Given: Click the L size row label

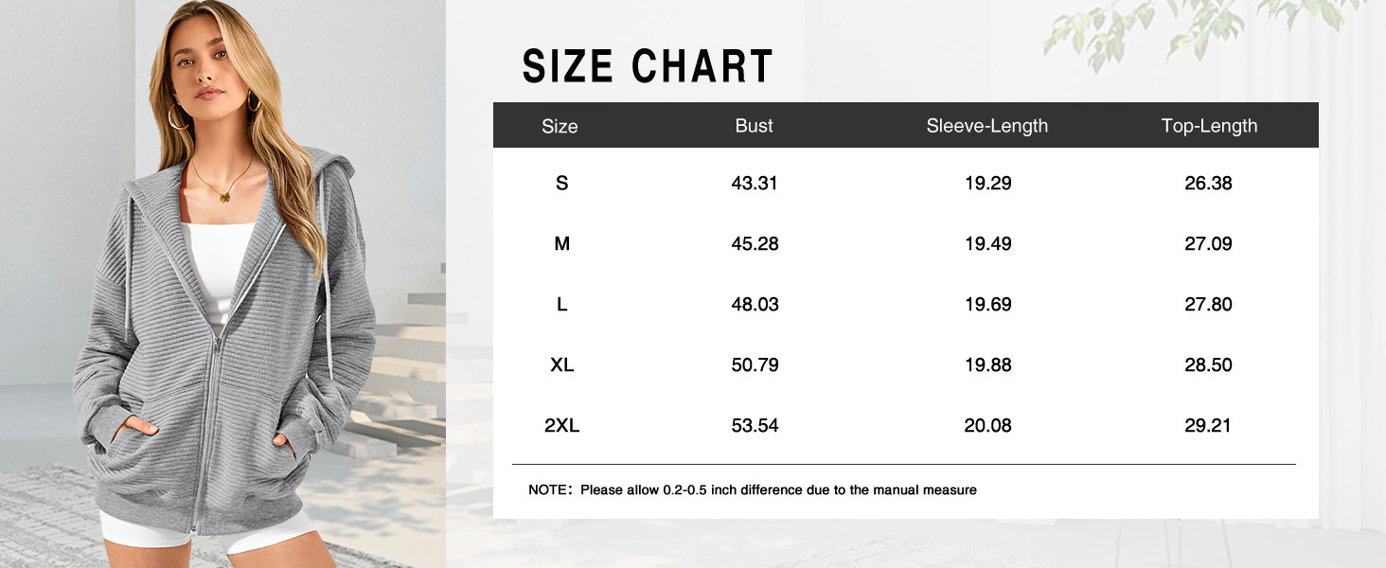Looking at the screenshot, I should click(x=561, y=305).
